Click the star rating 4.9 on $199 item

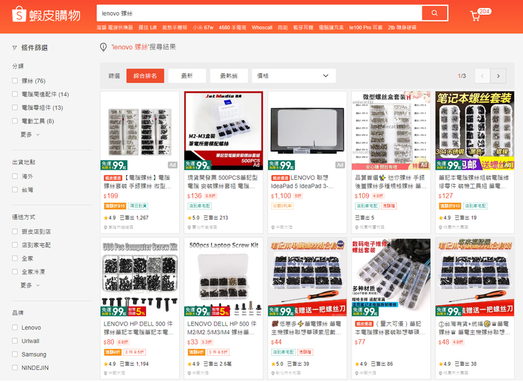(110, 218)
